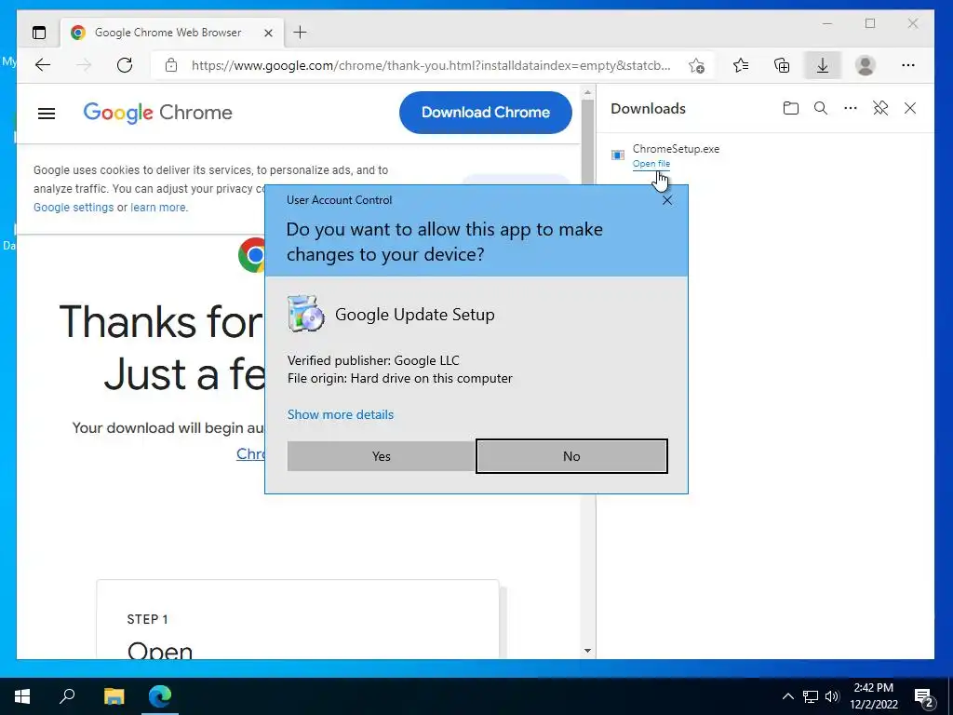
Task: Open taskbar clock and date
Action: click(x=873, y=696)
